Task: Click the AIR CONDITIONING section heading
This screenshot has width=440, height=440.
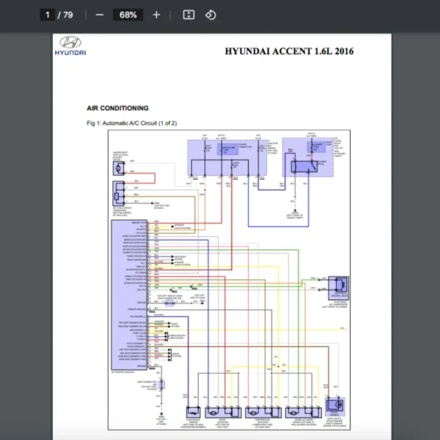Action: coord(117,108)
